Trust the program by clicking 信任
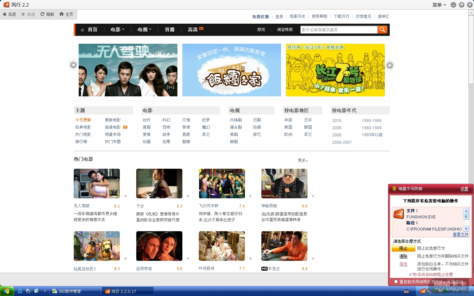The image size is (474, 296). 403,264
